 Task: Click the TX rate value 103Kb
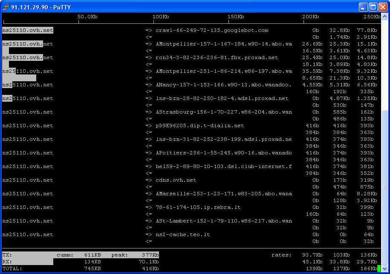(341, 255)
